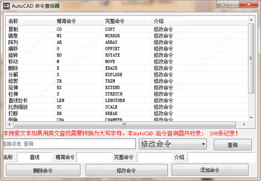Click the 修改命令 button at bottom

[126, 171]
